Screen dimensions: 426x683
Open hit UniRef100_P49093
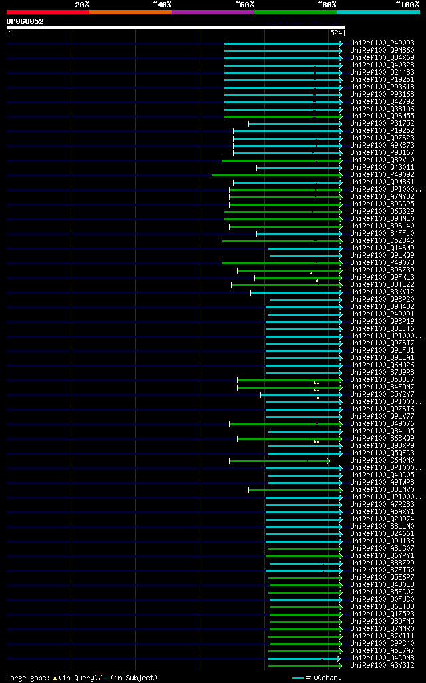[x=383, y=43]
